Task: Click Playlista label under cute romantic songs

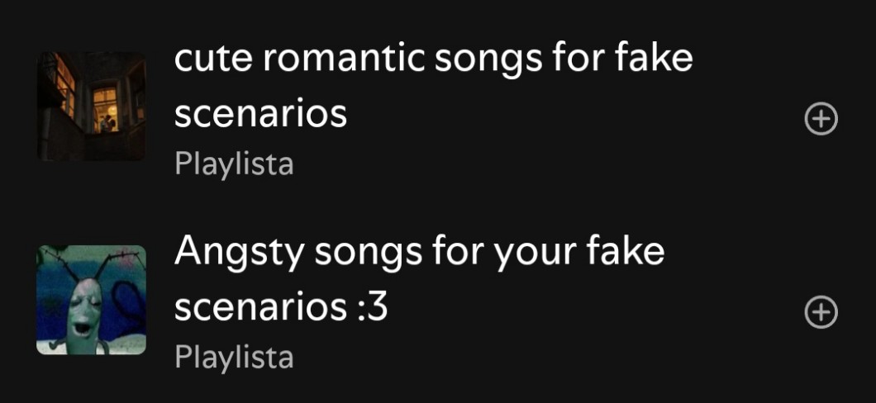Action: point(234,164)
